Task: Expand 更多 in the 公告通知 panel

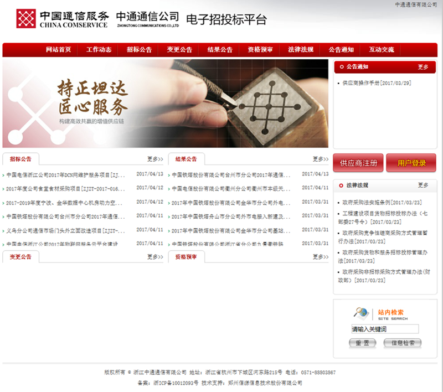Action: coord(423,67)
